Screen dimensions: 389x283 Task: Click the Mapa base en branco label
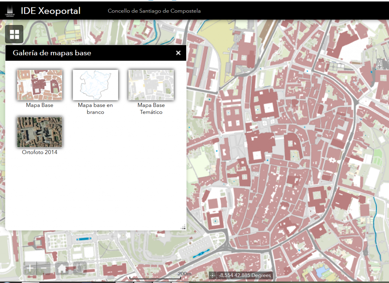(95, 108)
